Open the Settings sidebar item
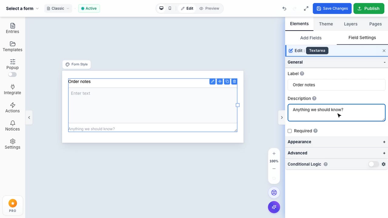This screenshot has width=388, height=218. pyautogui.click(x=12, y=144)
